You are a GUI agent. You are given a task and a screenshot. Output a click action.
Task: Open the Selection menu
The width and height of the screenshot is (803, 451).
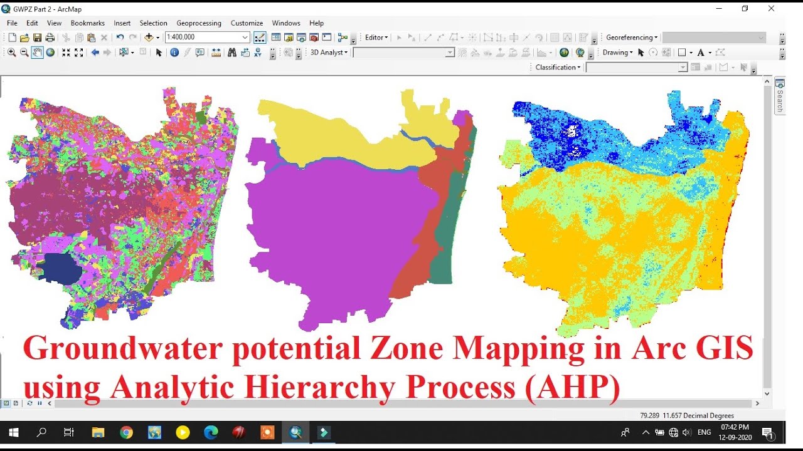[153, 23]
